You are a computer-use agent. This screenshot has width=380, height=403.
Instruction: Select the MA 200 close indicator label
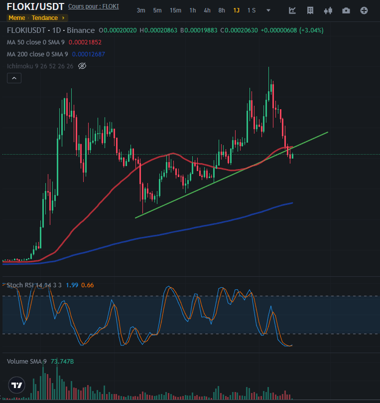[x=37, y=54]
